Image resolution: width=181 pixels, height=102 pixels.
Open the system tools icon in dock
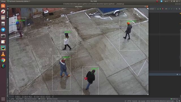coord(3,12)
